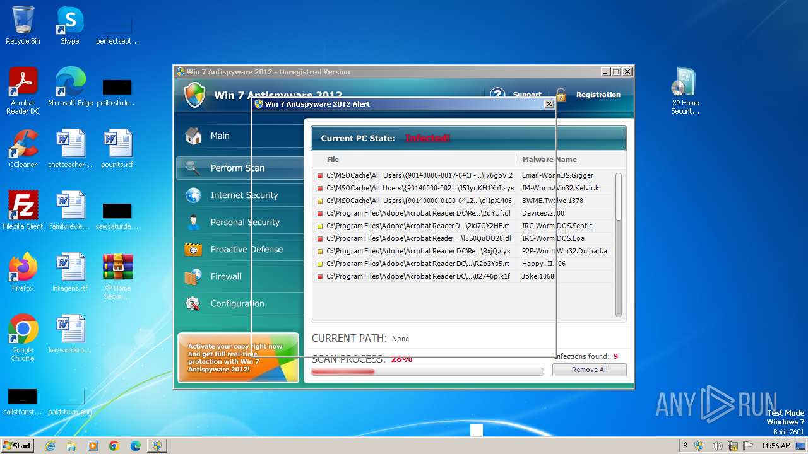The width and height of the screenshot is (808, 454).
Task: Click the Registration padlock icon
Action: (561, 95)
